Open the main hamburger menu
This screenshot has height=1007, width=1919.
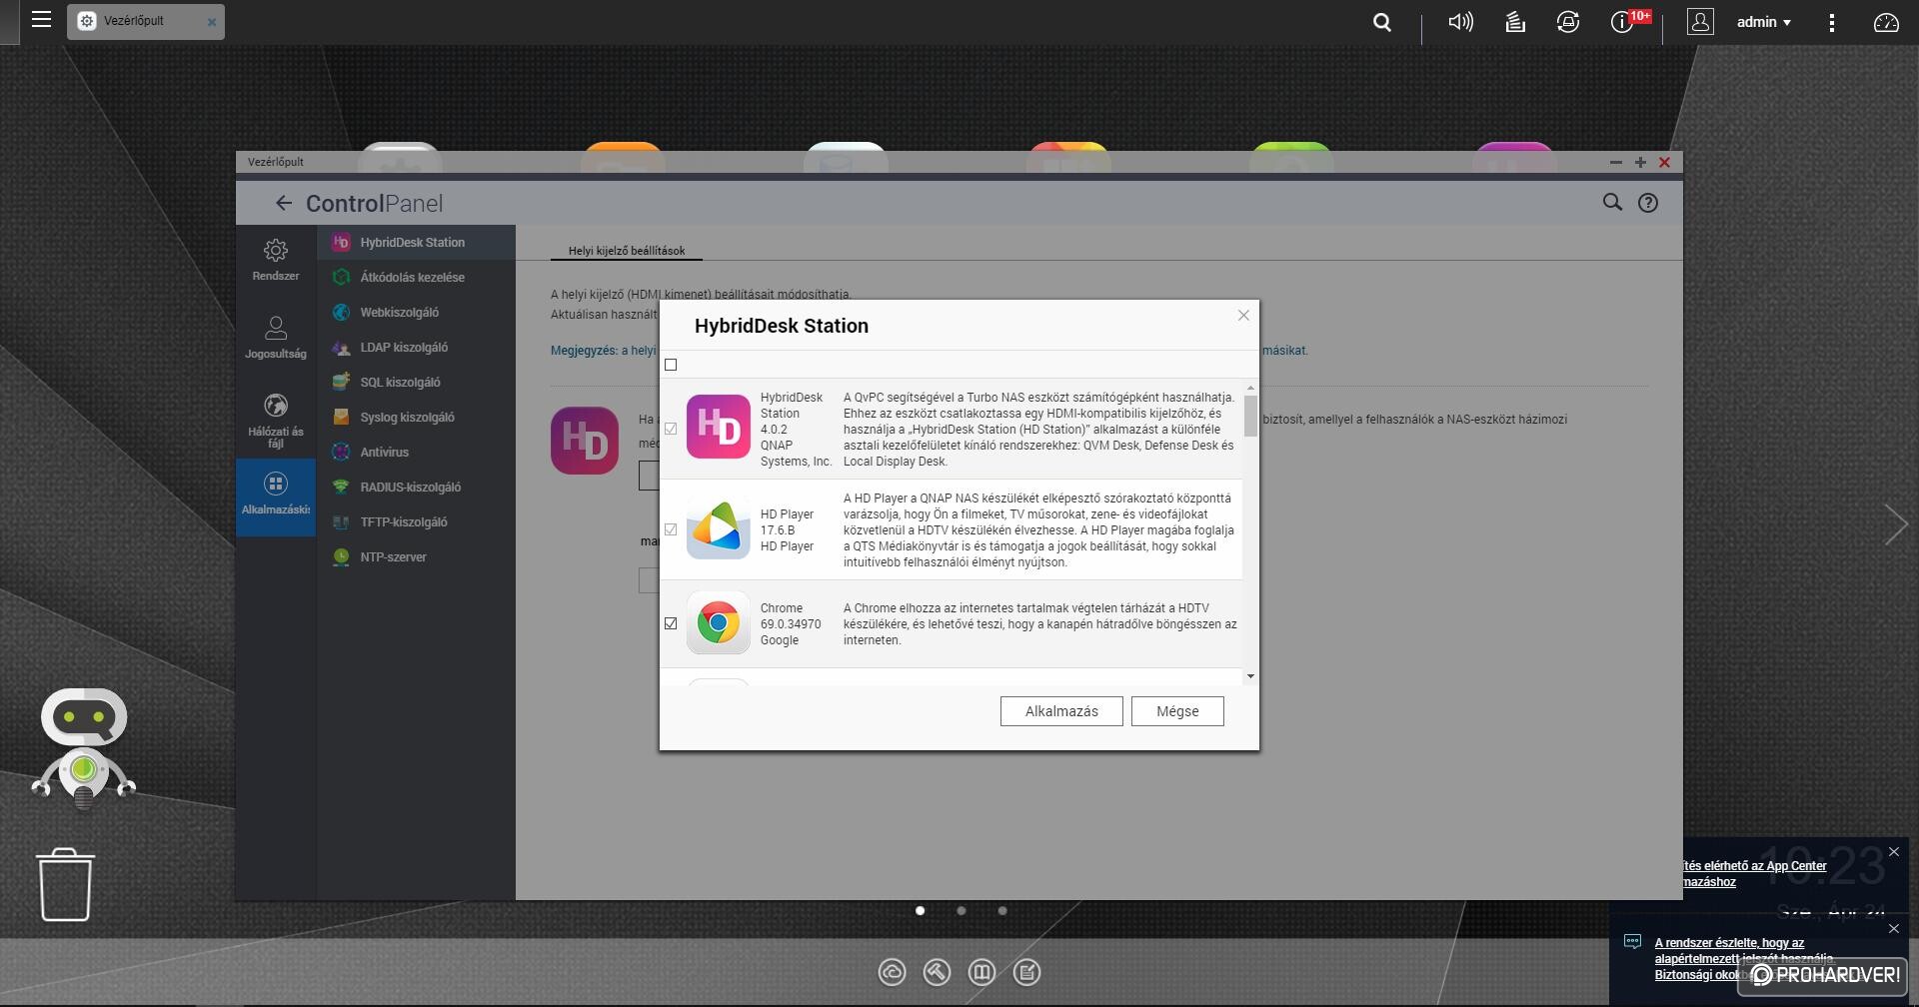click(x=41, y=19)
